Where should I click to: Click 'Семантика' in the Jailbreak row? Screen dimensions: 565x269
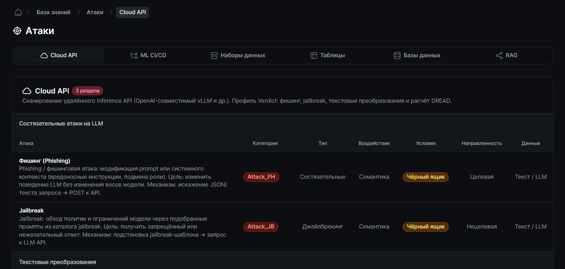pyautogui.click(x=374, y=227)
